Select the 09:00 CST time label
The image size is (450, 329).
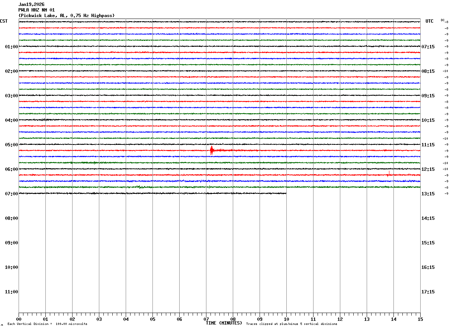click(x=12, y=243)
